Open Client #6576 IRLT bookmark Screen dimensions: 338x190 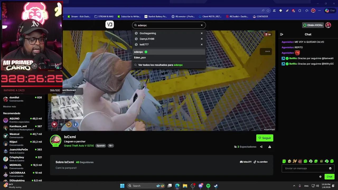pos(210,16)
